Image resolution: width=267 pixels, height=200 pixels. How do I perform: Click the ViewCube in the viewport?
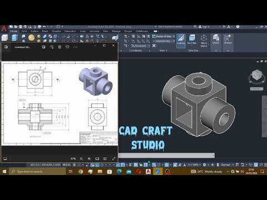(x=256, y=75)
